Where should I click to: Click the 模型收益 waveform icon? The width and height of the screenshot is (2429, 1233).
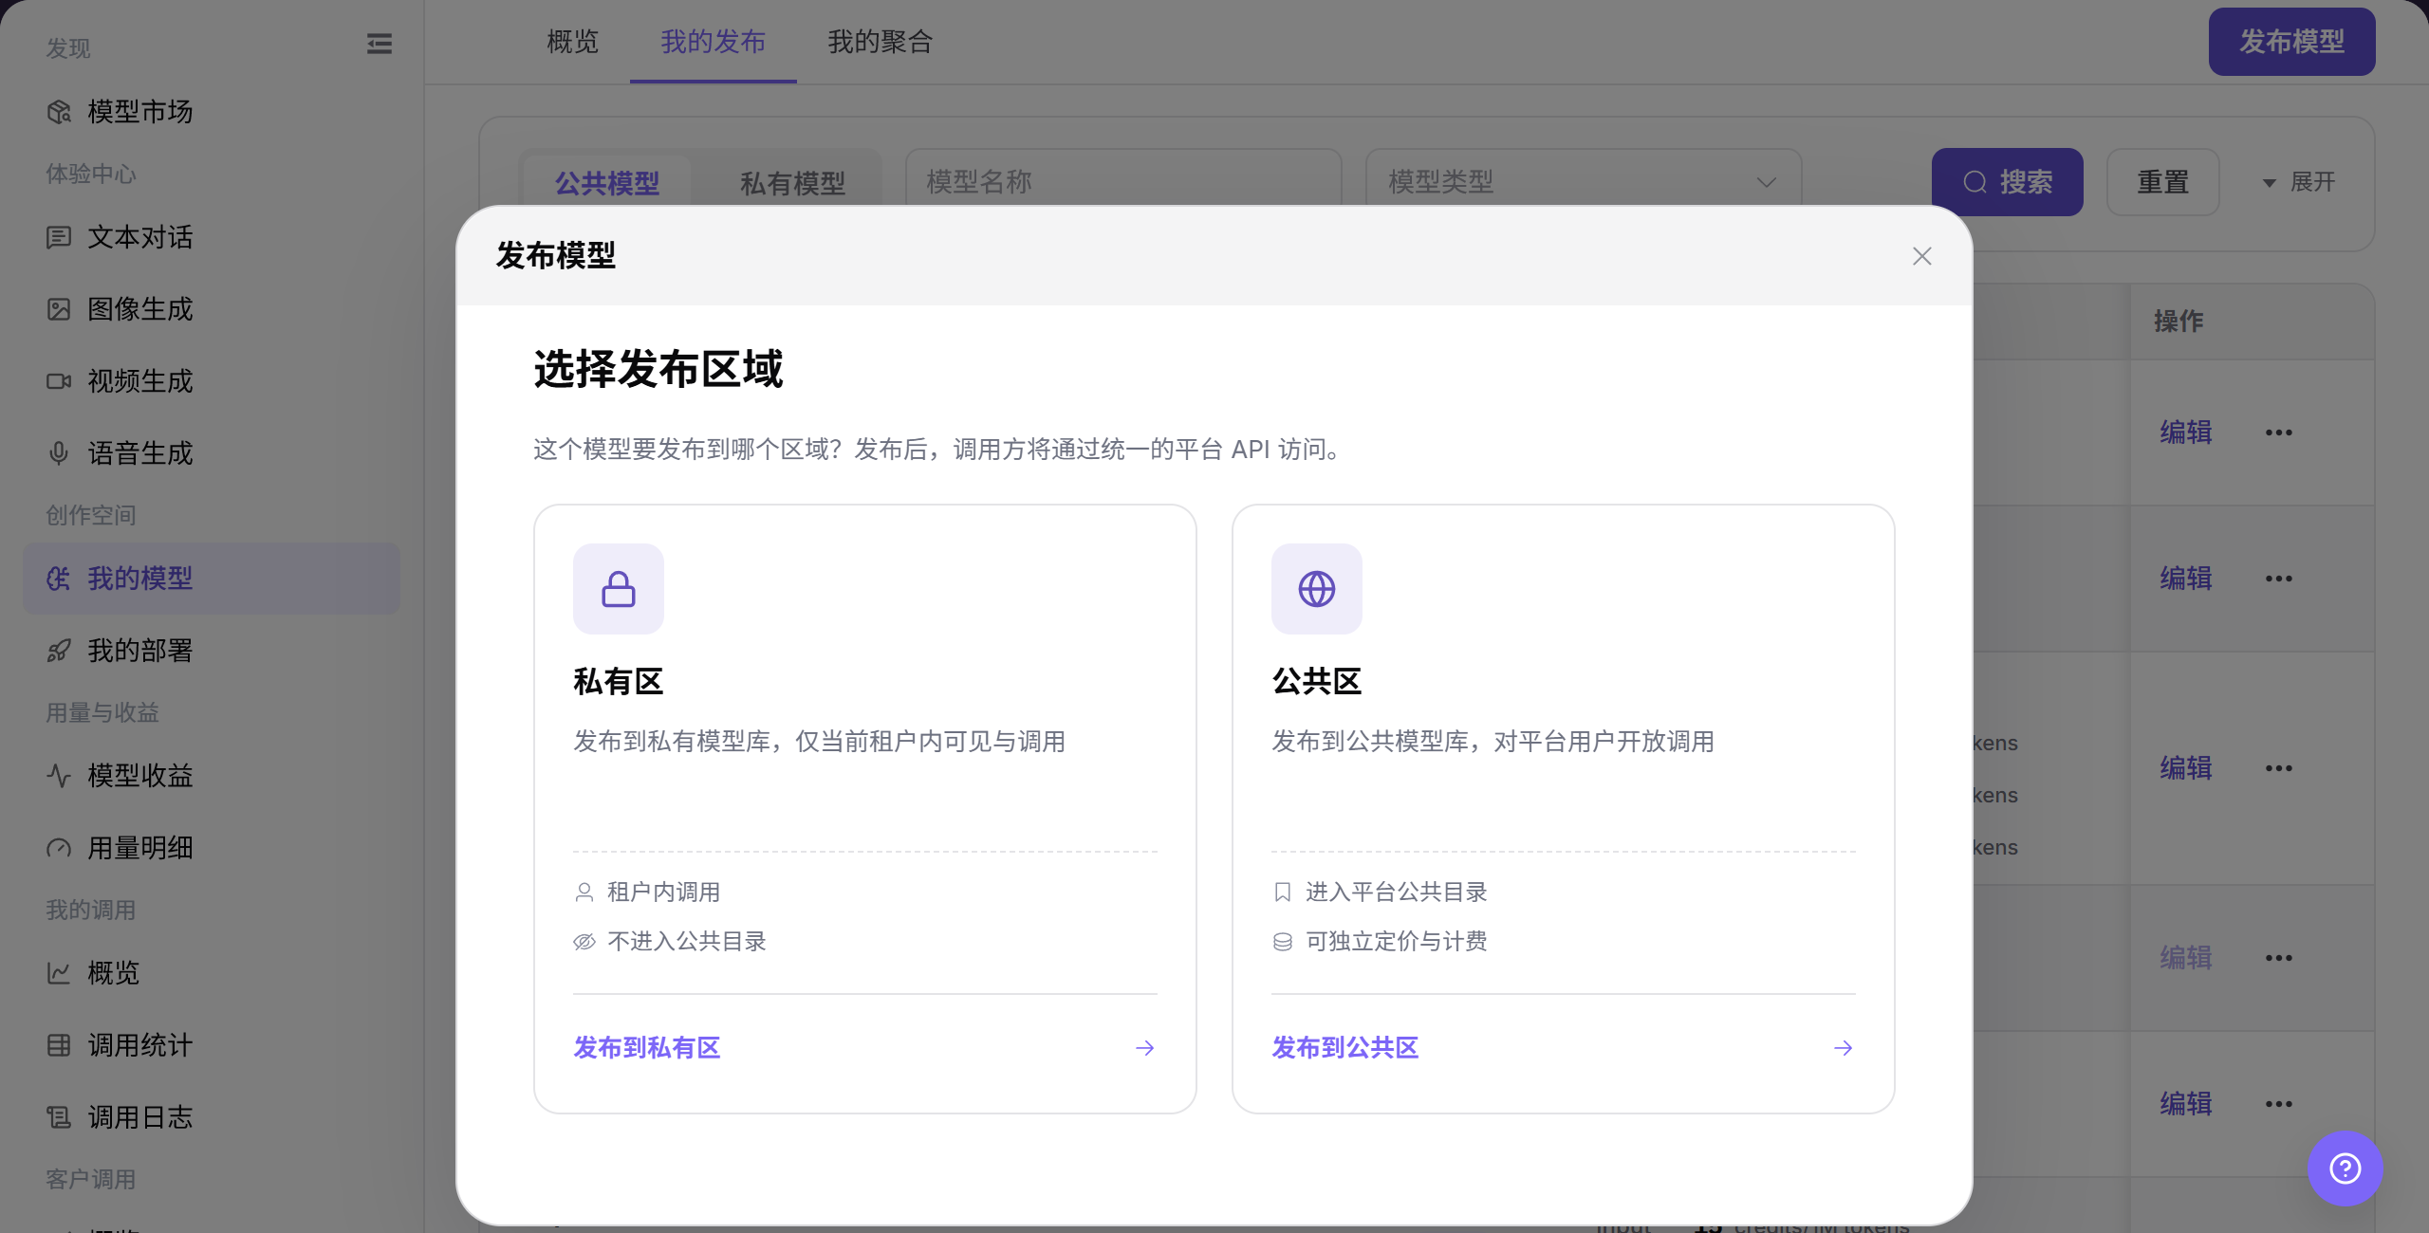coord(59,776)
